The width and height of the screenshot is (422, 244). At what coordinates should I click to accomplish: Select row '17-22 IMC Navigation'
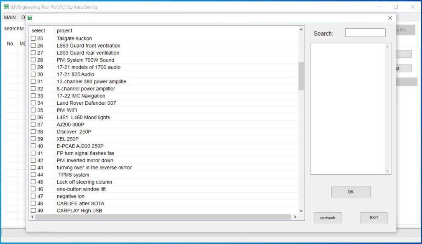[x=164, y=96]
